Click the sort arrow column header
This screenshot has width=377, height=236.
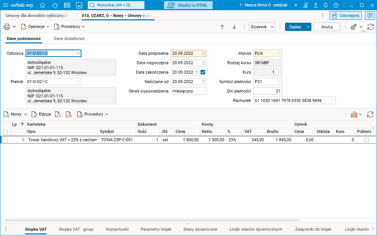(22, 124)
